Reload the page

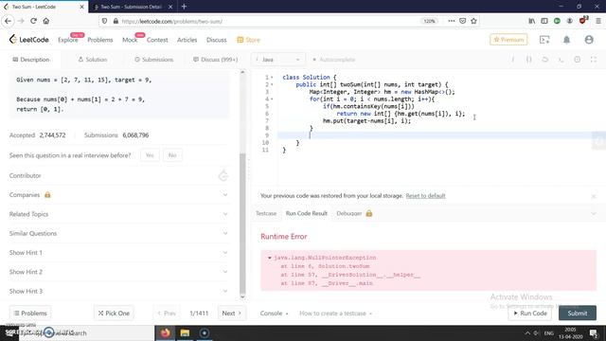coord(34,21)
